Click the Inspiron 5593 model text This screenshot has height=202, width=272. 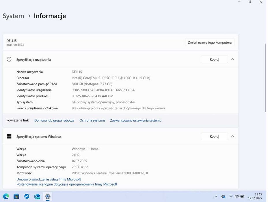pyautogui.click(x=15, y=45)
